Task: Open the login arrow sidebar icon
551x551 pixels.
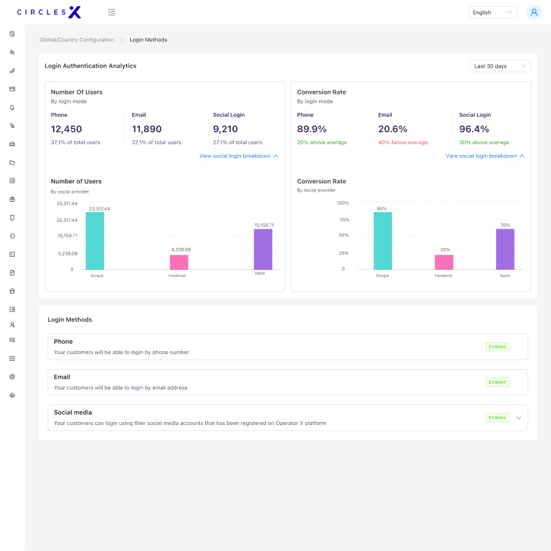Action: pyautogui.click(x=12, y=236)
